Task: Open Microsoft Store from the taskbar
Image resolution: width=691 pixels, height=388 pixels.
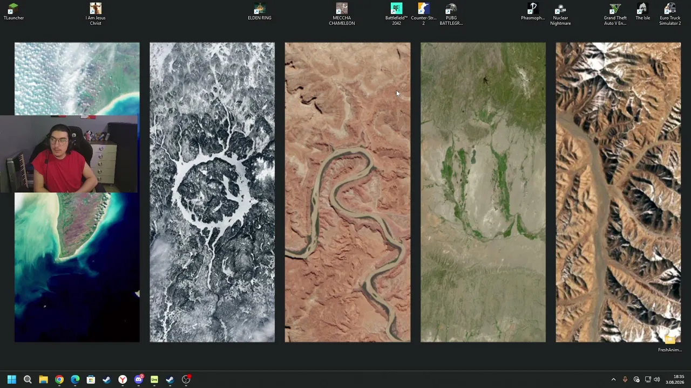Action: [91, 379]
